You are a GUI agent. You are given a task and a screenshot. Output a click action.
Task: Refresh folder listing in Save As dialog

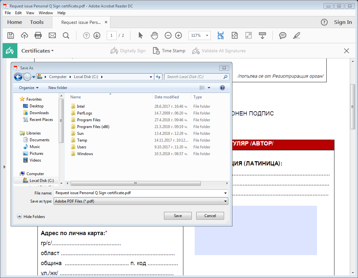tap(158, 77)
